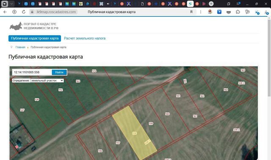The width and height of the screenshot is (271, 160).
Task: Open the browser menu lines icon with blue dot
Action: pyautogui.click(x=238, y=4)
